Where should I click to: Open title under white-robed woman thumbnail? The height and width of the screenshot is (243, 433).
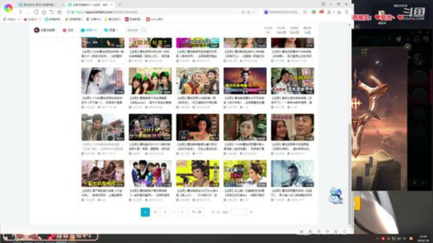tap(103, 100)
